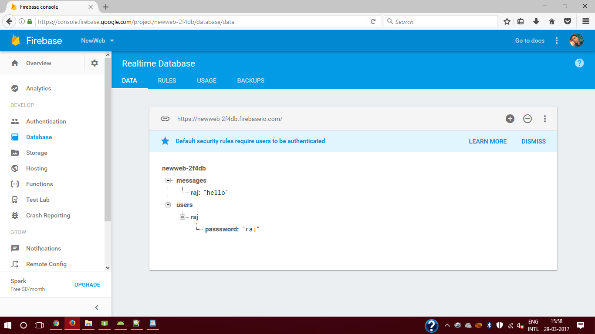Click sidebar scrollbar up arrow
The image size is (595, 334).
(108, 55)
